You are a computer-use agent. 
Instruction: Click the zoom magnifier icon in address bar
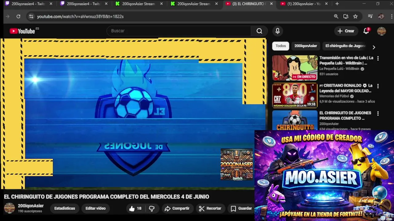(x=336, y=17)
